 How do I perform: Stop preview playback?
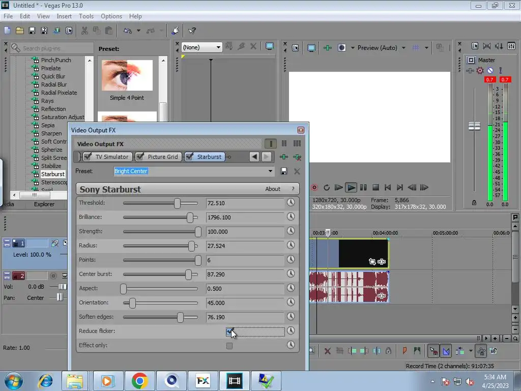[376, 187]
